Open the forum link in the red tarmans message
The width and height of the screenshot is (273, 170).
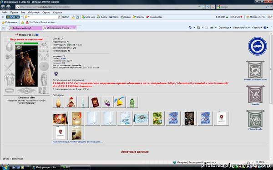point(141,85)
